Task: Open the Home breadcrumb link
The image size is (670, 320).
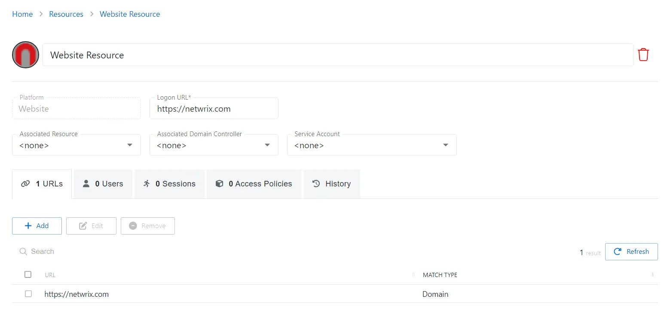Action: pos(22,14)
